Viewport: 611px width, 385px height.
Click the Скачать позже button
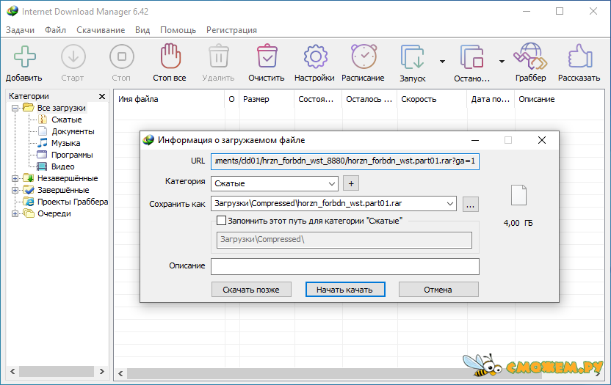251,290
